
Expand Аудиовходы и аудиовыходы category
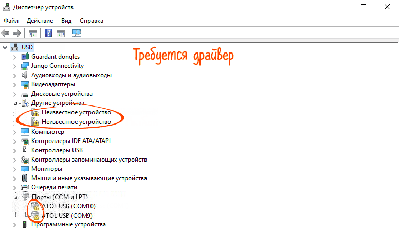pos(14,76)
